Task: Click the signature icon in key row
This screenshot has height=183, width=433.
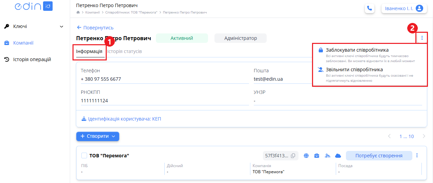Action: pos(327,156)
